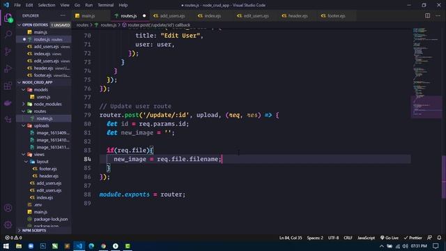Open the Selection menu

pos(47,5)
